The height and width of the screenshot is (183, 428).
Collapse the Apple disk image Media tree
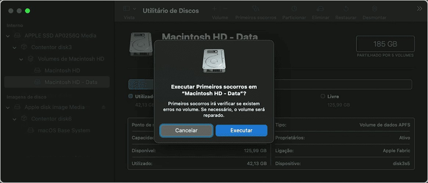[x=8, y=107]
